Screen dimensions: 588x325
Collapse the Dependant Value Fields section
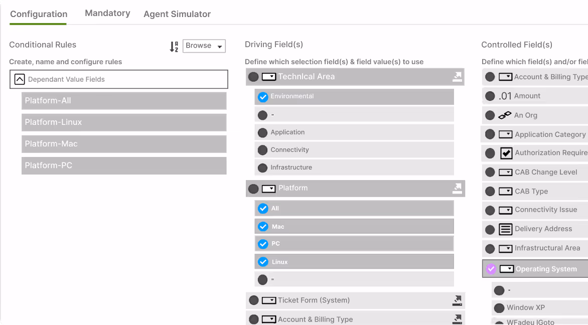[20, 79]
